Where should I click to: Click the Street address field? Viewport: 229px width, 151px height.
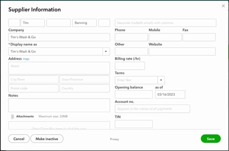tap(59, 68)
